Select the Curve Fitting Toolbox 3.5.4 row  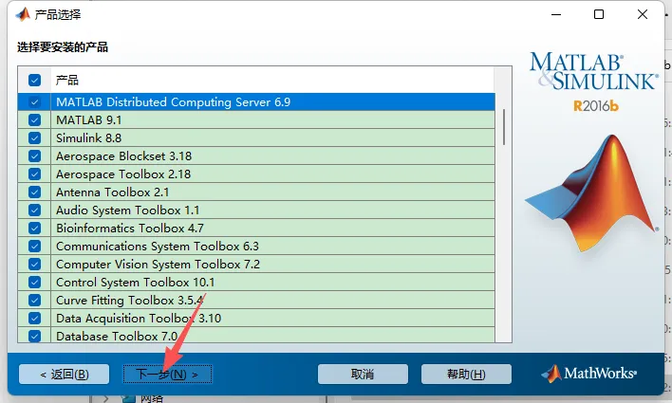pyautogui.click(x=256, y=300)
